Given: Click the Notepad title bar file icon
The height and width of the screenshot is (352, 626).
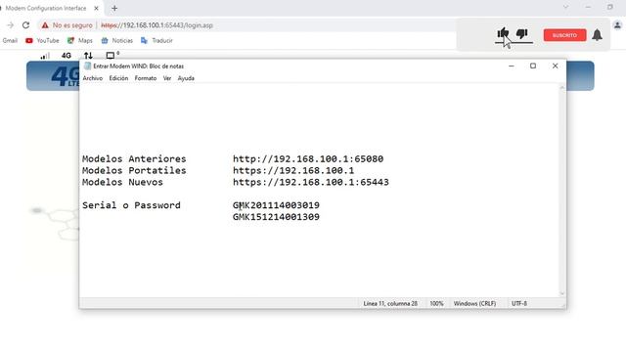Looking at the screenshot, I should pyautogui.click(x=87, y=66).
